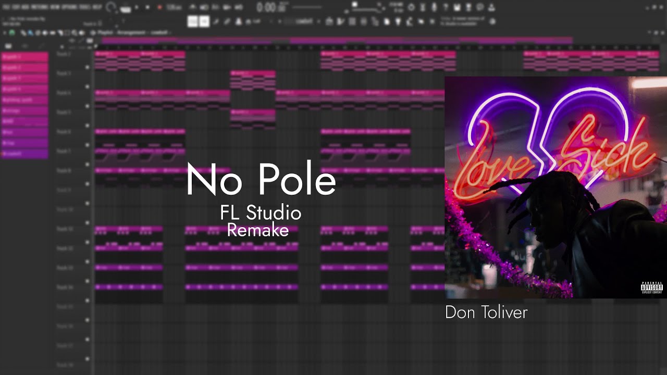Arm recording with the red Record button
This screenshot has width=667, height=375.
tap(159, 7)
